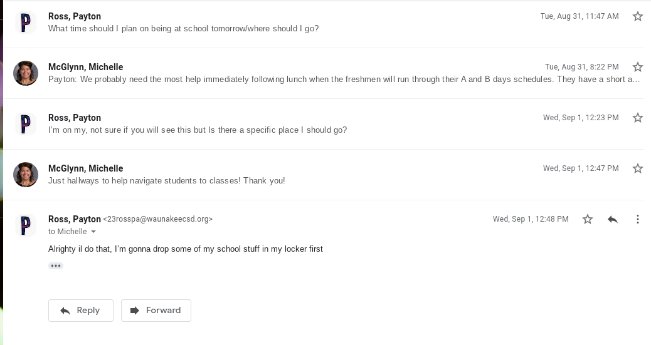Click Payton's avatar on the first message
This screenshot has width=651, height=345.
(26, 23)
